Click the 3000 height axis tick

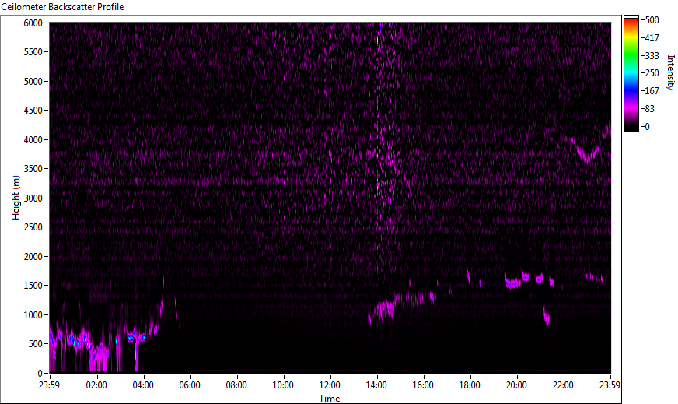point(33,198)
